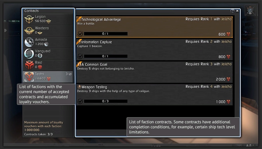This screenshot has height=149, width=262.
Task: Open the Raid faction icon
Action: [x=29, y=65]
